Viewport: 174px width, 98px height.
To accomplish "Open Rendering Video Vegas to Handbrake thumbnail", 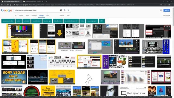I will (x=115, y=62).
